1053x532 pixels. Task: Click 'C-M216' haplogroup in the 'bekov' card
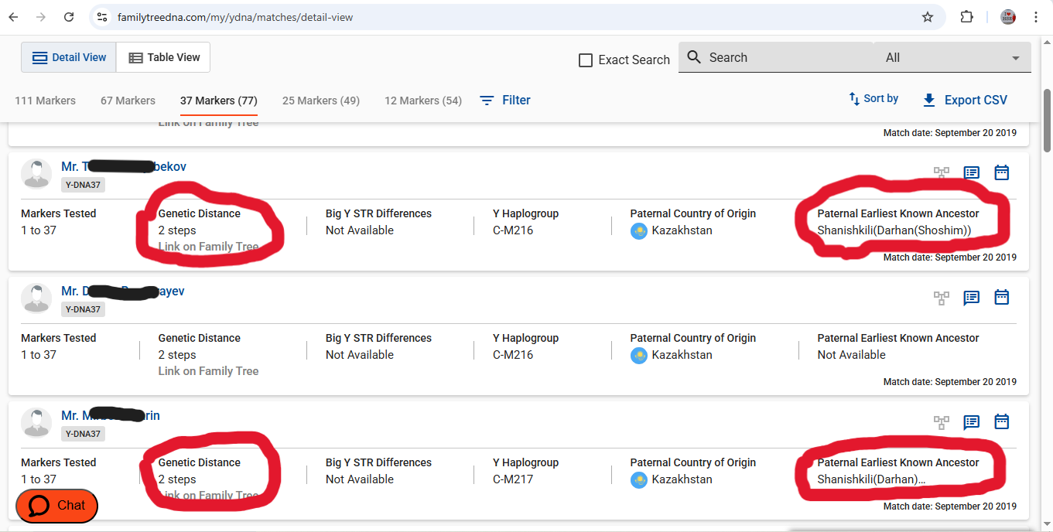click(x=513, y=230)
